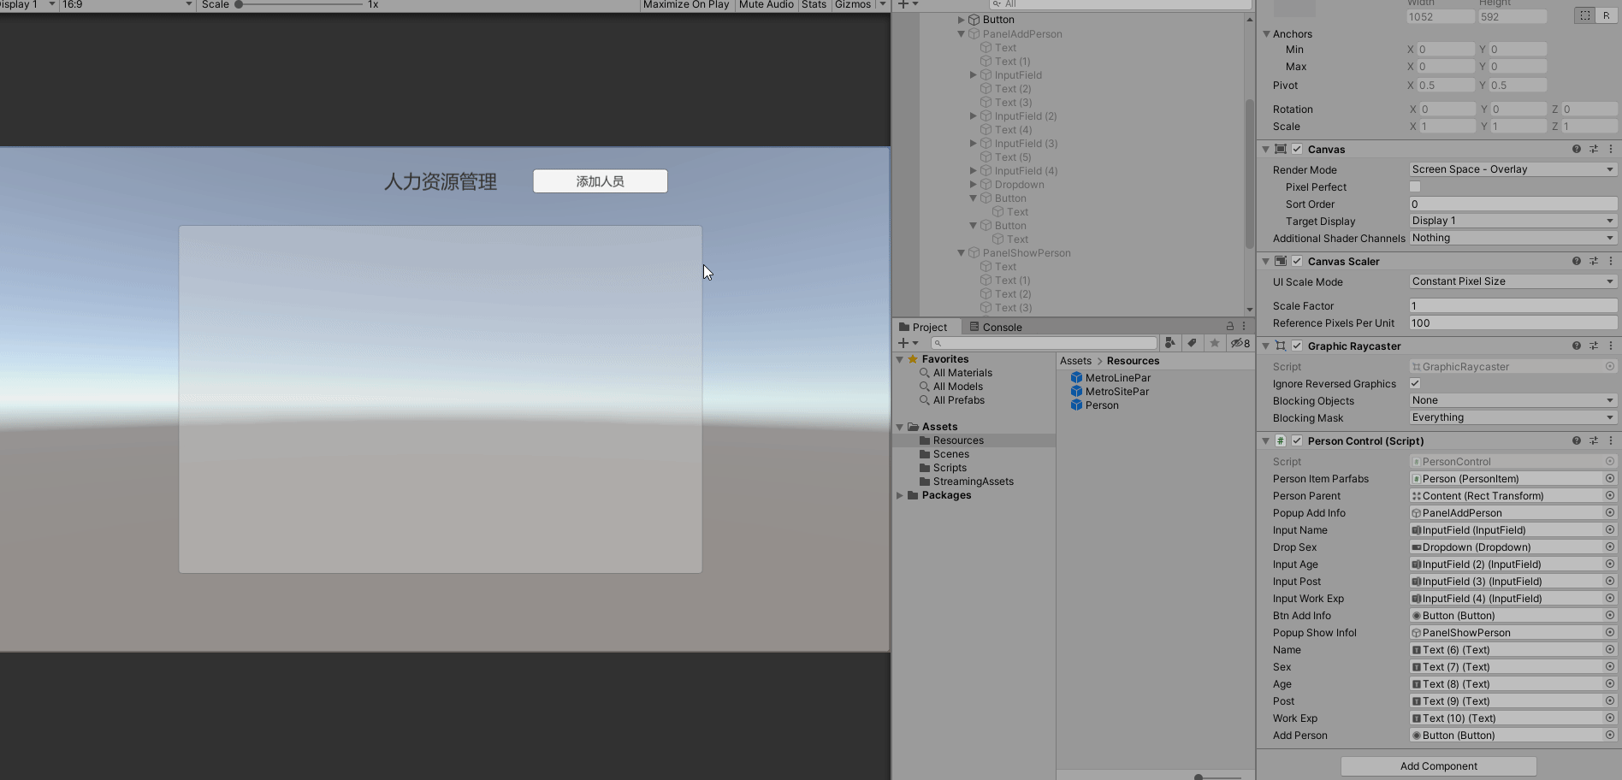Viewport: 1622px width, 780px height.
Task: Open Graphic Raycaster preset icon
Action: click(x=1594, y=346)
